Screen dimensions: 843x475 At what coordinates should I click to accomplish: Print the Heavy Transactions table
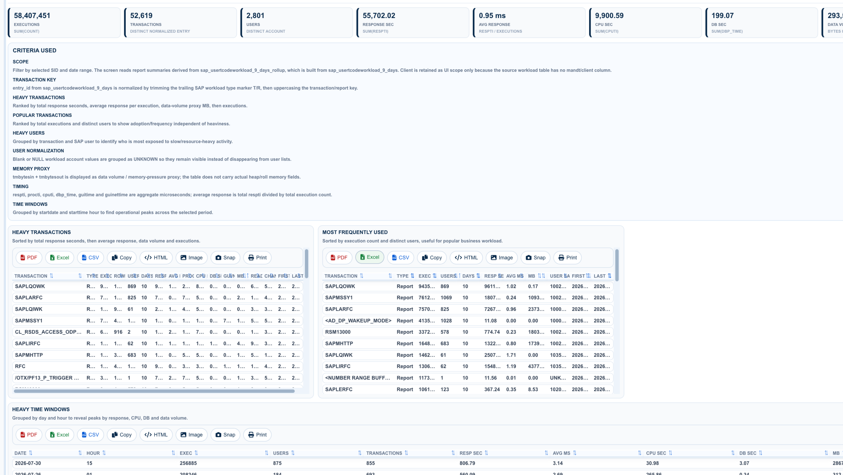pos(257,257)
